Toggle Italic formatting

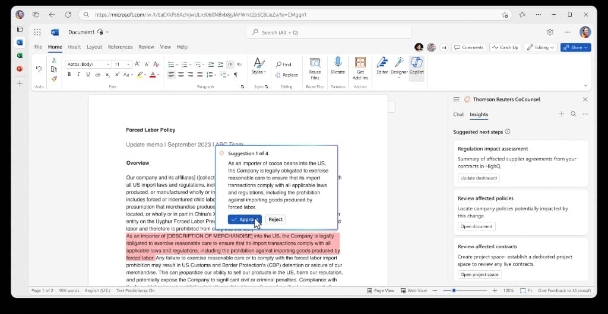pos(79,75)
